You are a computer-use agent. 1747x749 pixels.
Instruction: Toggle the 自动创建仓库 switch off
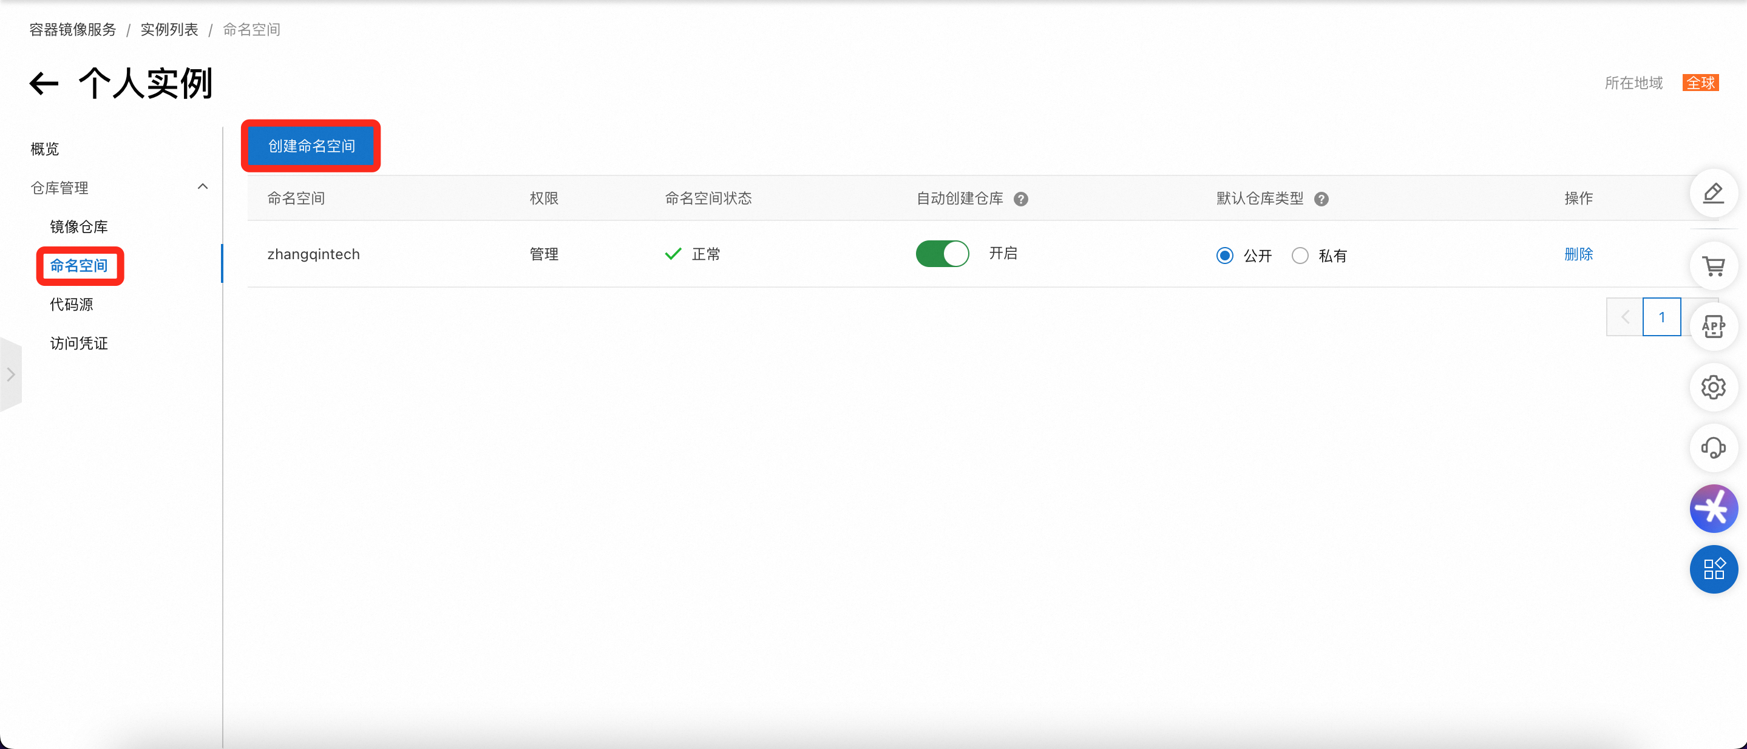coord(942,254)
